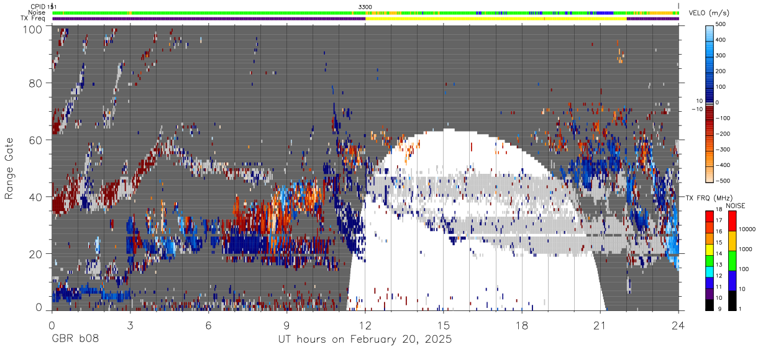763x352 pixels.
Task: Click the TX frequency legend tick '14'
Action: coord(718,255)
